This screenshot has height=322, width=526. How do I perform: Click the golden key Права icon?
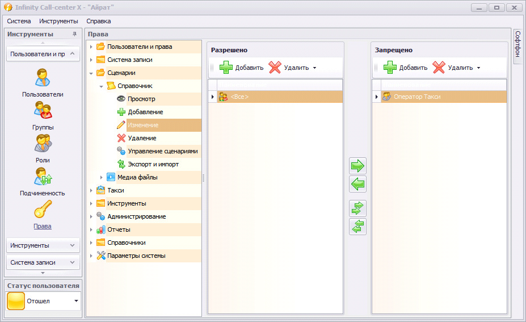pos(43,209)
